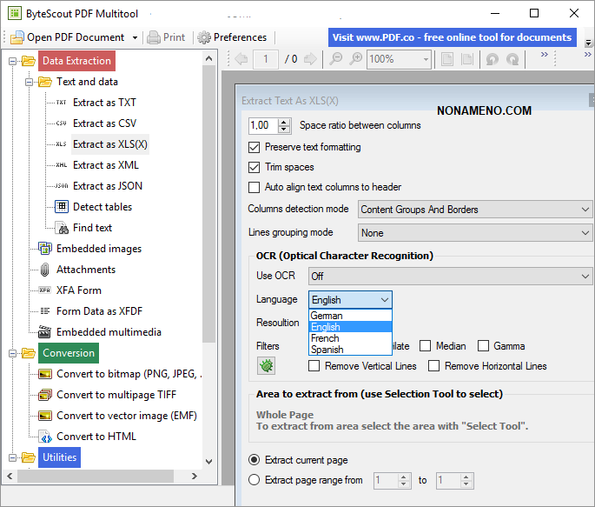Choose Spanish from the language list
The width and height of the screenshot is (595, 507).
(x=327, y=350)
